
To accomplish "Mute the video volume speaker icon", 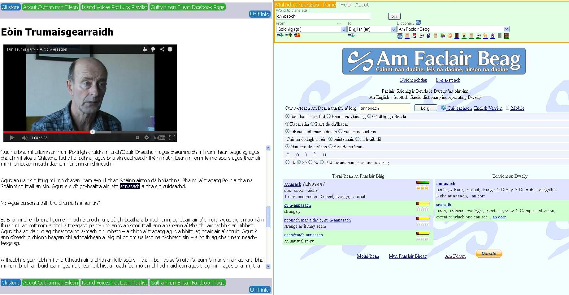I will [24, 138].
